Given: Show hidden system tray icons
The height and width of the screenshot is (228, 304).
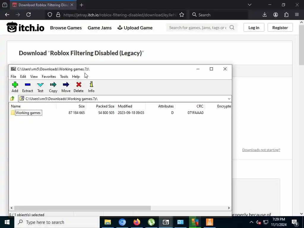Looking at the screenshot, I should pyautogui.click(x=251, y=222).
